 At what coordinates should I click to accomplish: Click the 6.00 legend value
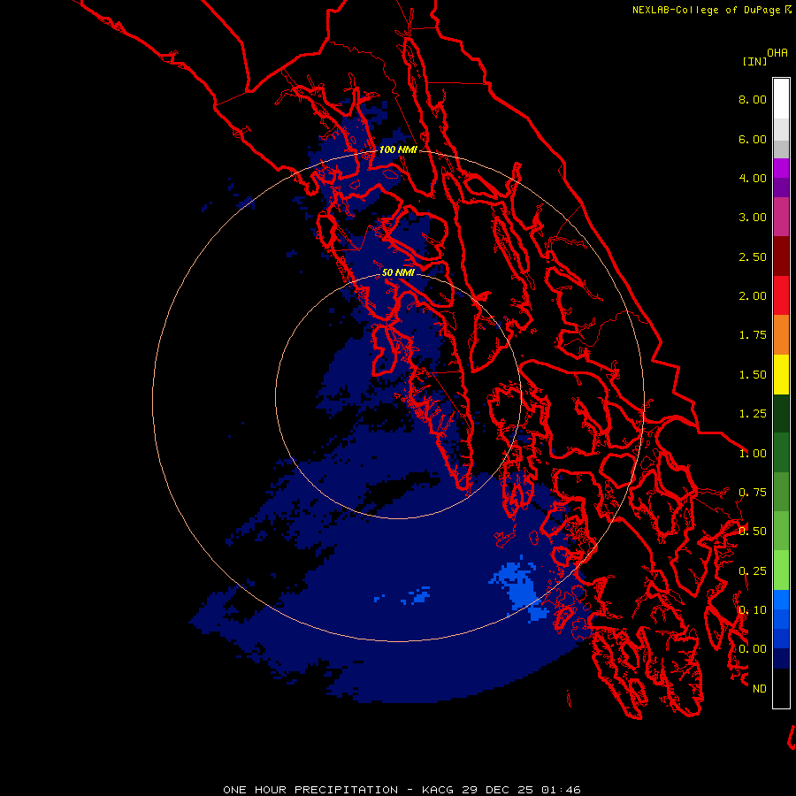point(753,139)
